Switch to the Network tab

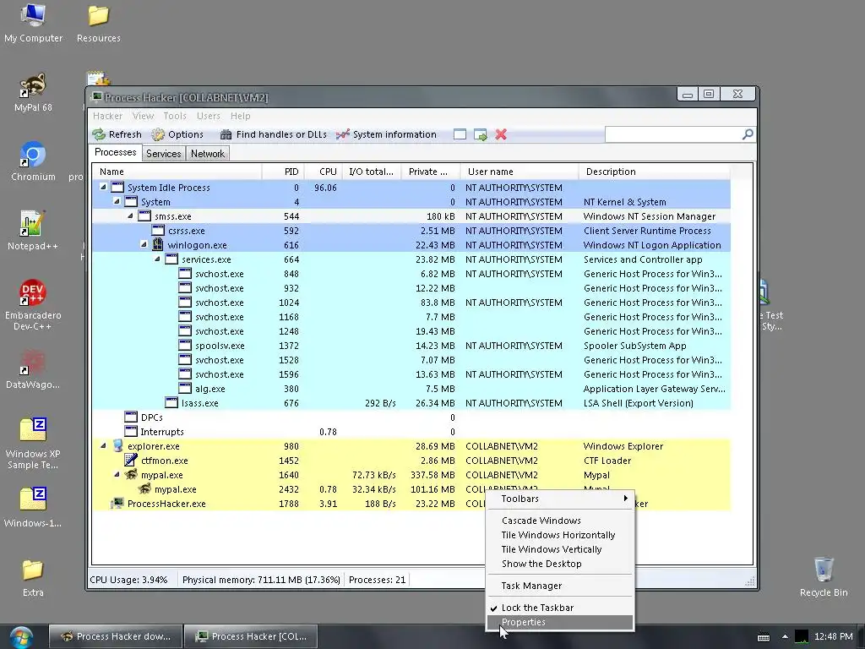[208, 154]
